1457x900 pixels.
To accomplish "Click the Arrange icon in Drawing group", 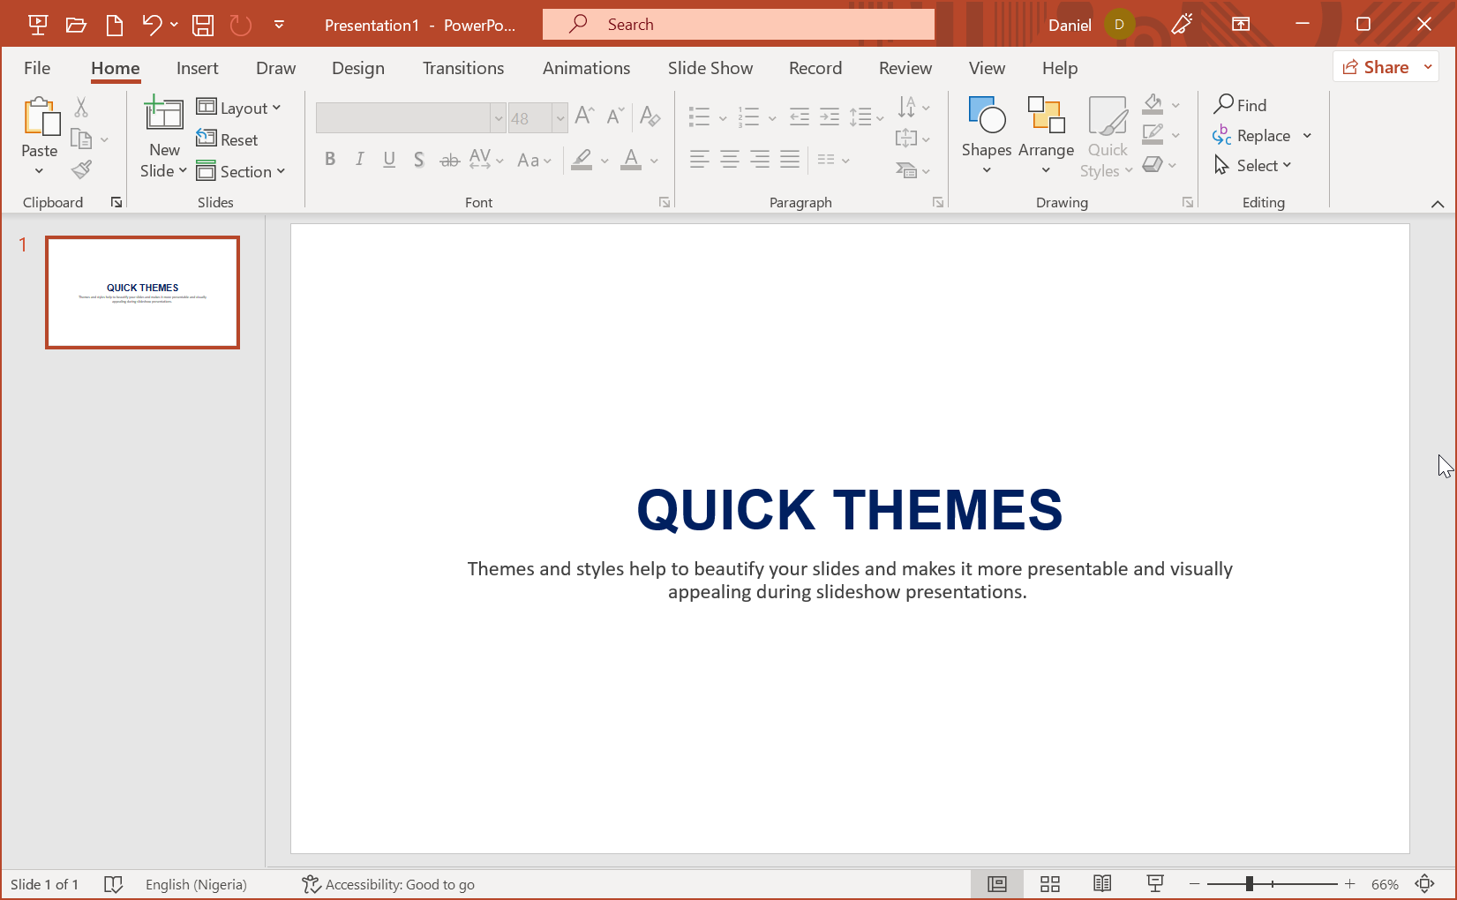I will pyautogui.click(x=1046, y=132).
